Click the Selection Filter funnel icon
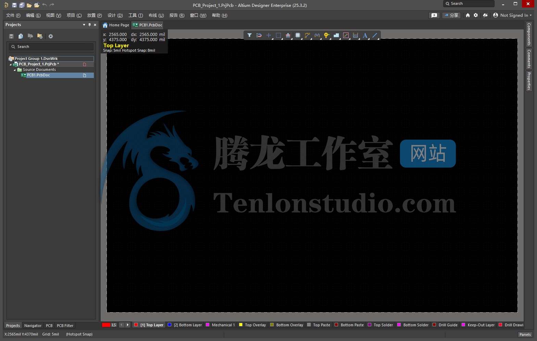Image resolution: width=537 pixels, height=341 pixels. [249, 35]
